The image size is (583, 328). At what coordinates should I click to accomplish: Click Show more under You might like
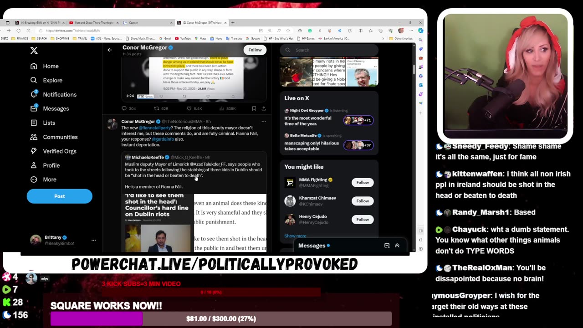[295, 236]
